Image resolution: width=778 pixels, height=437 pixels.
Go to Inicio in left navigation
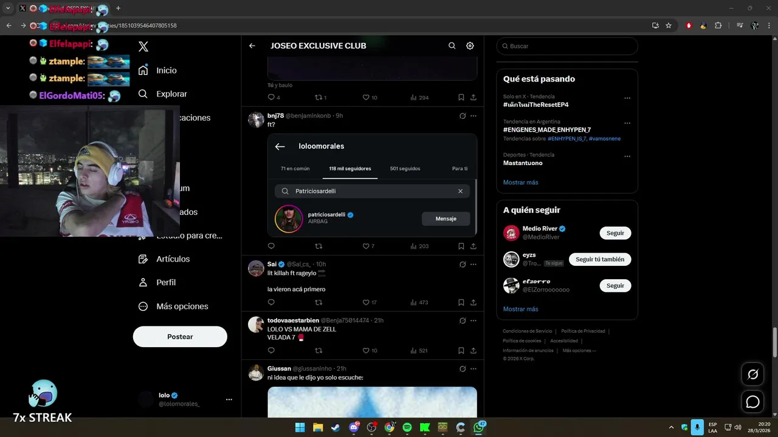coord(157,70)
